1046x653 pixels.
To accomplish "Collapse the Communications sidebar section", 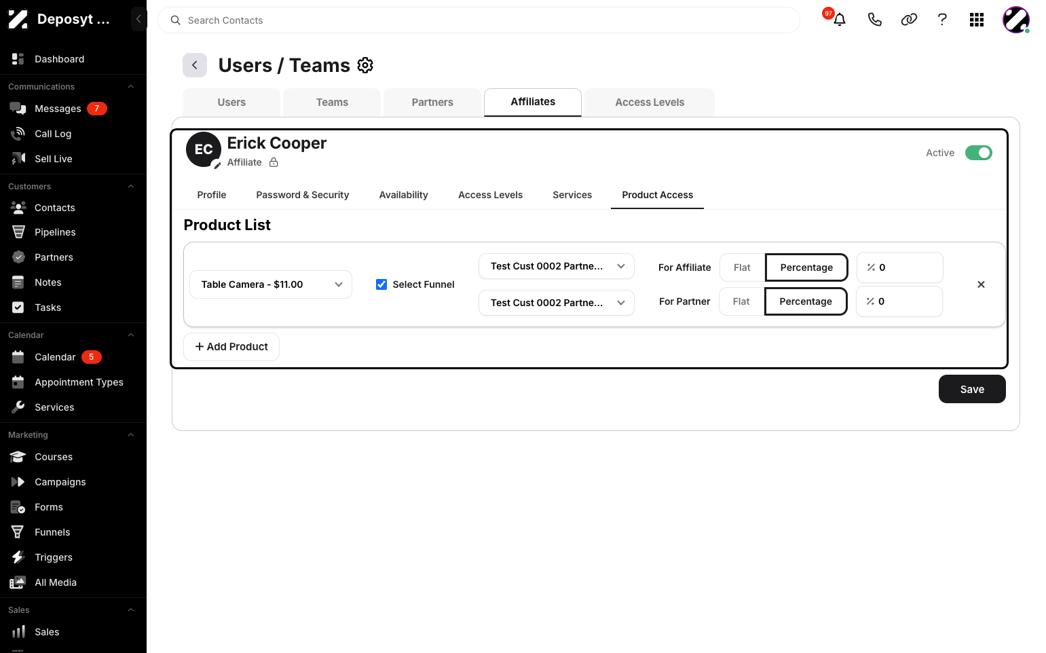I will (x=131, y=87).
